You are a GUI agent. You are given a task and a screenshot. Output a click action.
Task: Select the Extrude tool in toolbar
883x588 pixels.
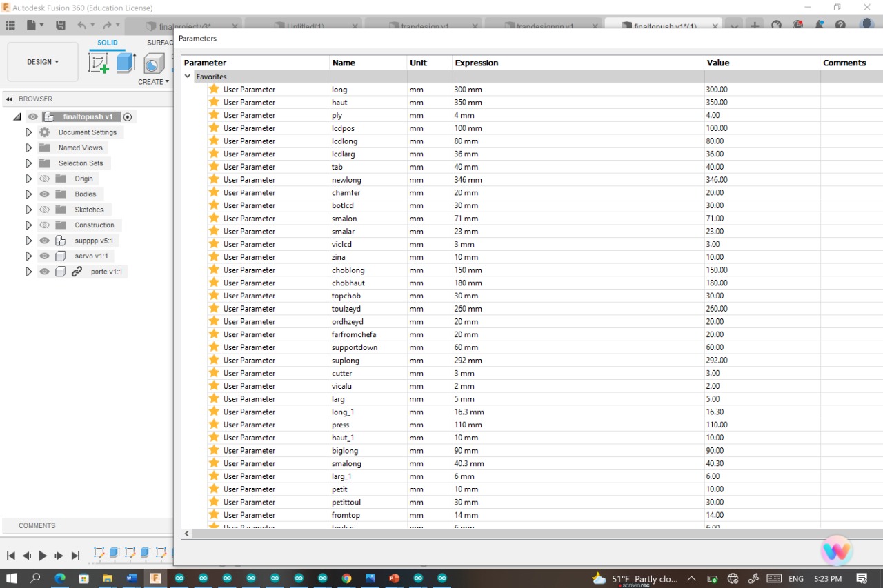pos(126,63)
